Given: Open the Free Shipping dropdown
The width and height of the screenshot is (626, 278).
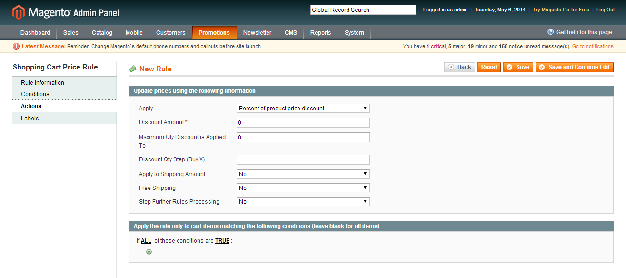Looking at the screenshot, I should click(303, 188).
